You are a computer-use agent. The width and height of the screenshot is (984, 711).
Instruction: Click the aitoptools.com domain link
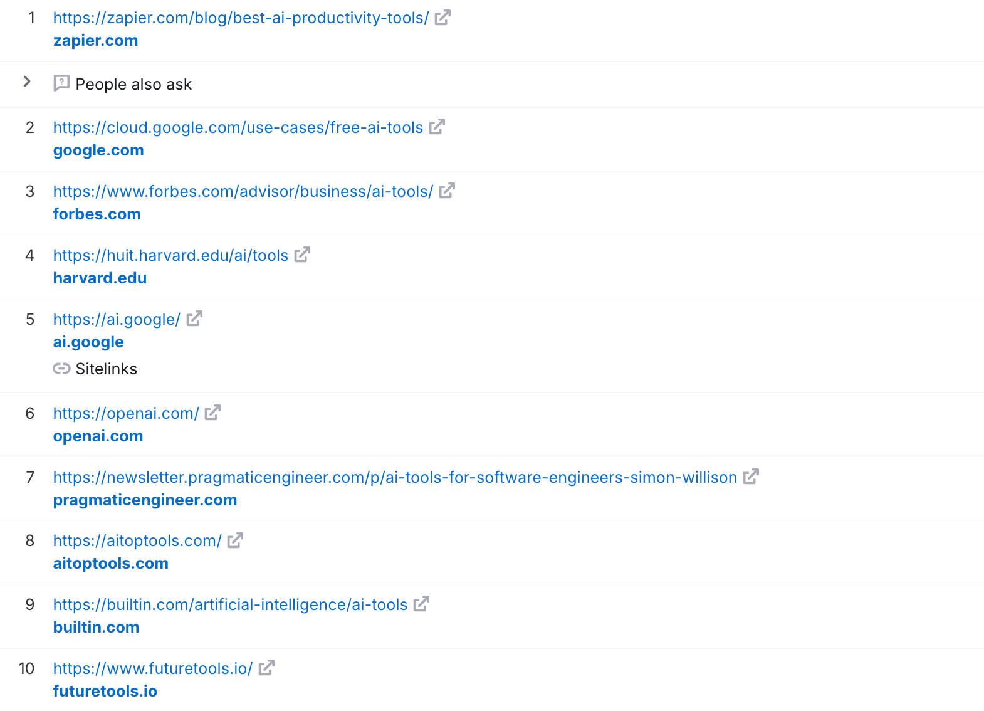(111, 564)
